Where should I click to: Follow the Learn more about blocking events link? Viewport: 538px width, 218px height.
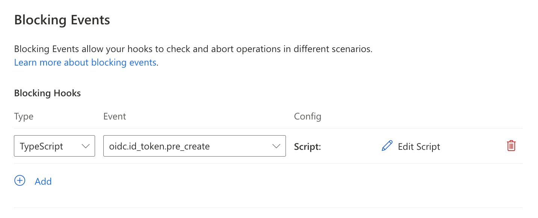[85, 62]
